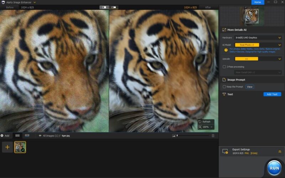
Task: Expand the Export Settings panel chevron
Action: [x=280, y=152]
